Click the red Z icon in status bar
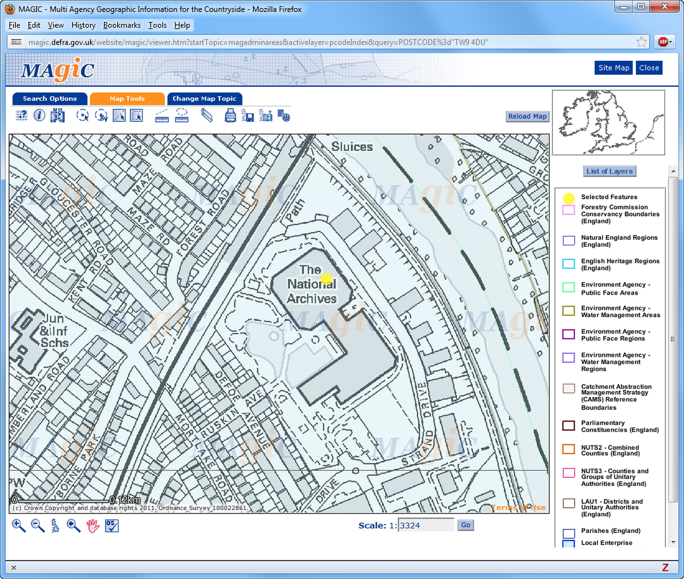Viewport: 684px width, 579px height. pyautogui.click(x=665, y=568)
